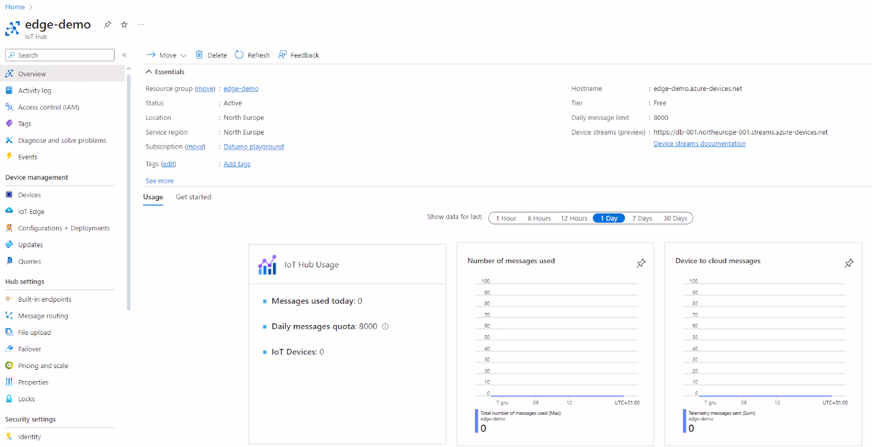Viewport: 872px width, 447px height.
Task: Select the 1 Day time range
Action: click(x=609, y=218)
